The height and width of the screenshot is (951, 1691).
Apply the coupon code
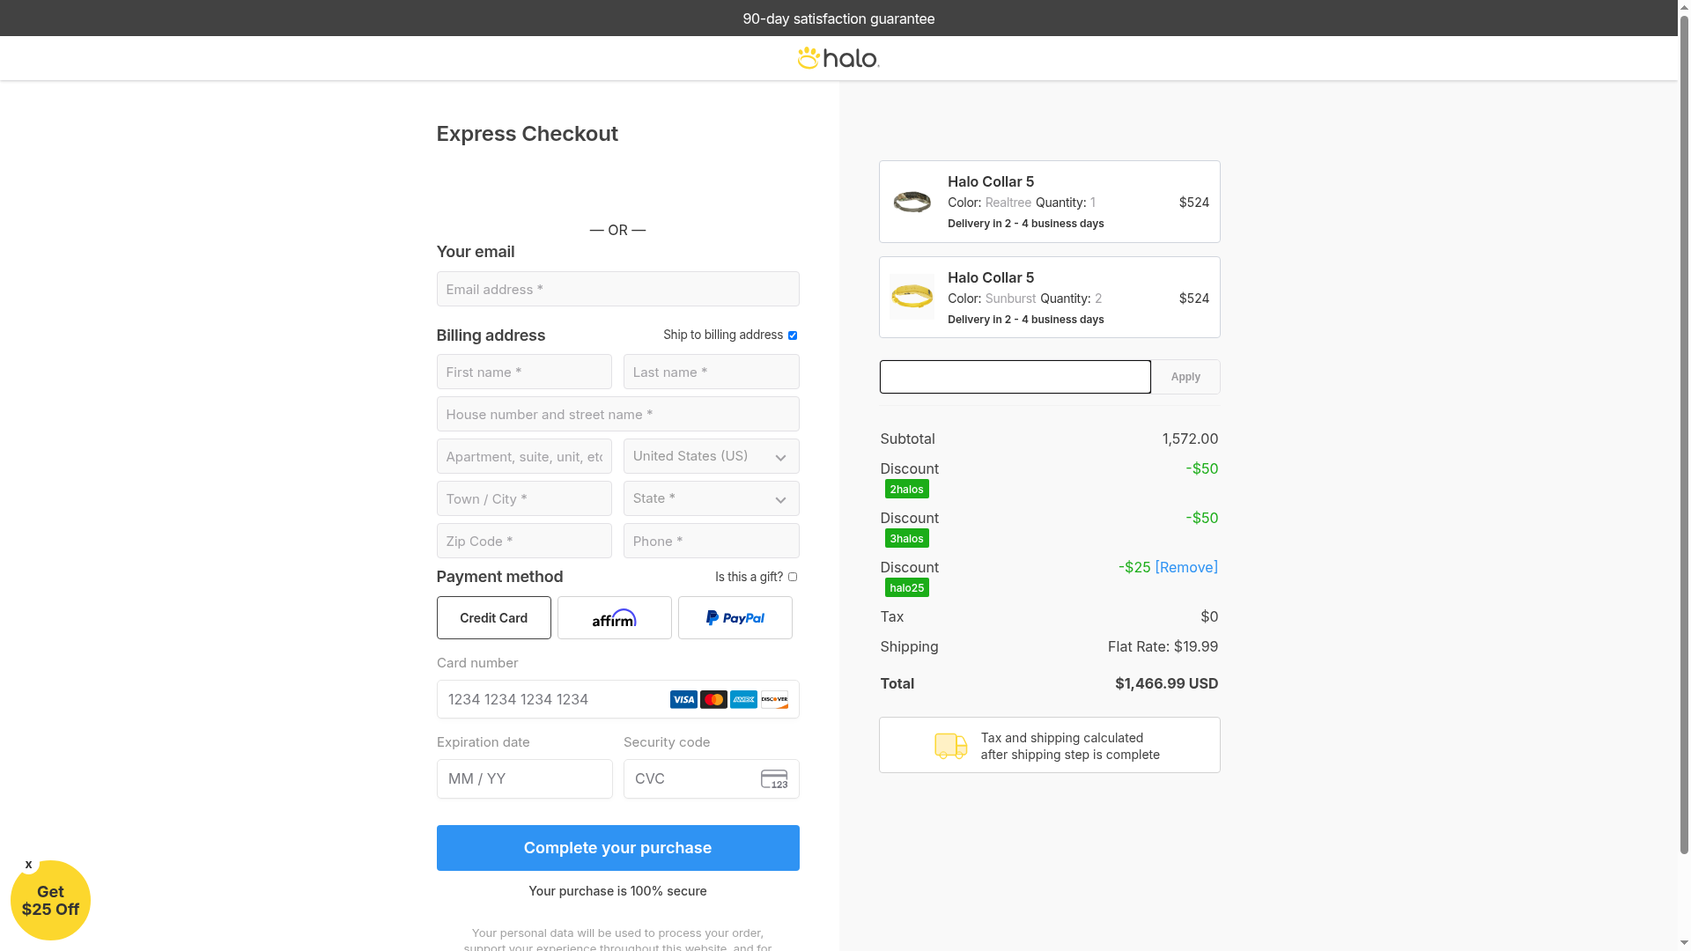coord(1185,377)
